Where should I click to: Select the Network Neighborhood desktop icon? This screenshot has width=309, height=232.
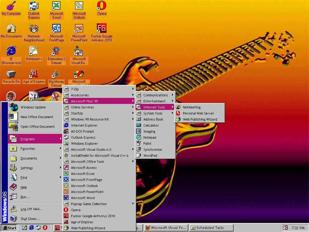coord(34,33)
